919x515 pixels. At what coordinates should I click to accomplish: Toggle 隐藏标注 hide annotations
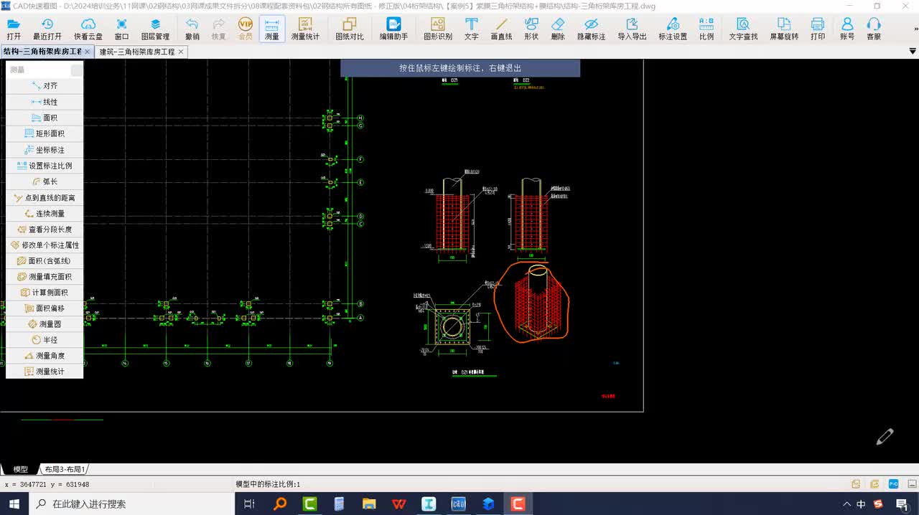click(591, 29)
